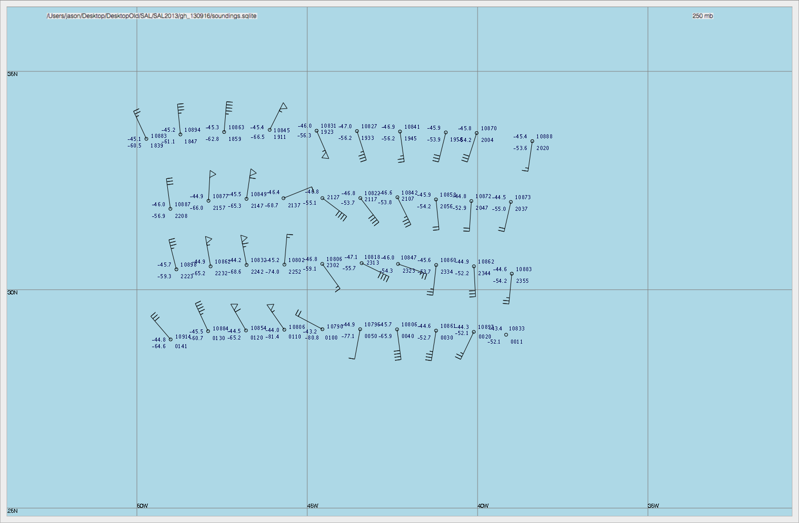This screenshot has height=523, width=799.
Task: Select the height value 10831
Action: pos(329,126)
